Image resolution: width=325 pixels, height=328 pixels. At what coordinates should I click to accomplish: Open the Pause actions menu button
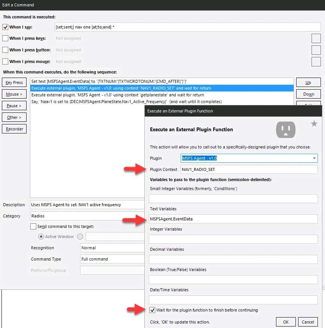coord(14,106)
